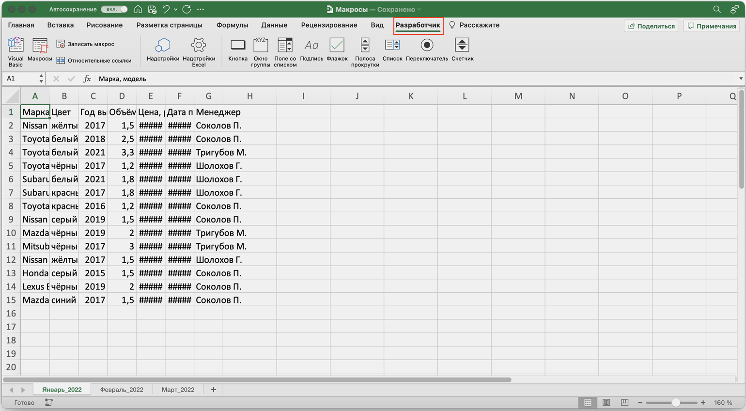Open the undo history dropdown arrow

point(175,9)
